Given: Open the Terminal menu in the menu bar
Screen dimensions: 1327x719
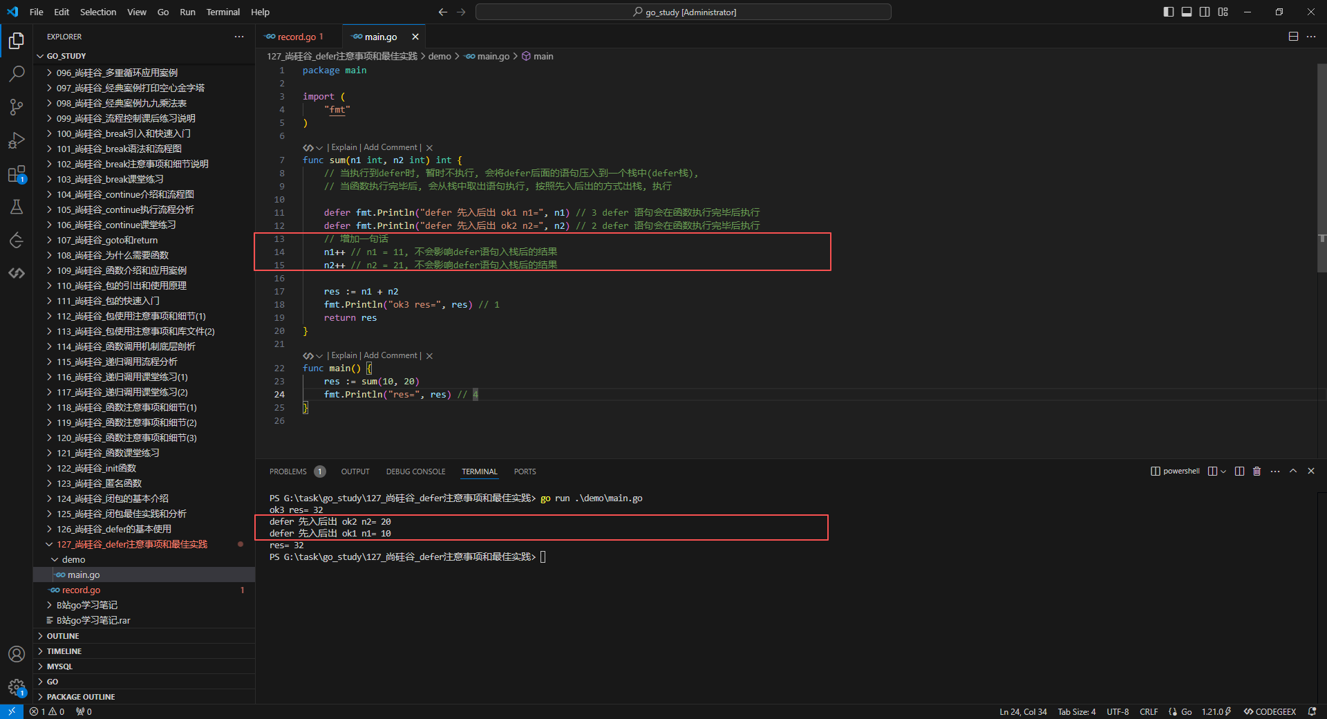Looking at the screenshot, I should [223, 12].
